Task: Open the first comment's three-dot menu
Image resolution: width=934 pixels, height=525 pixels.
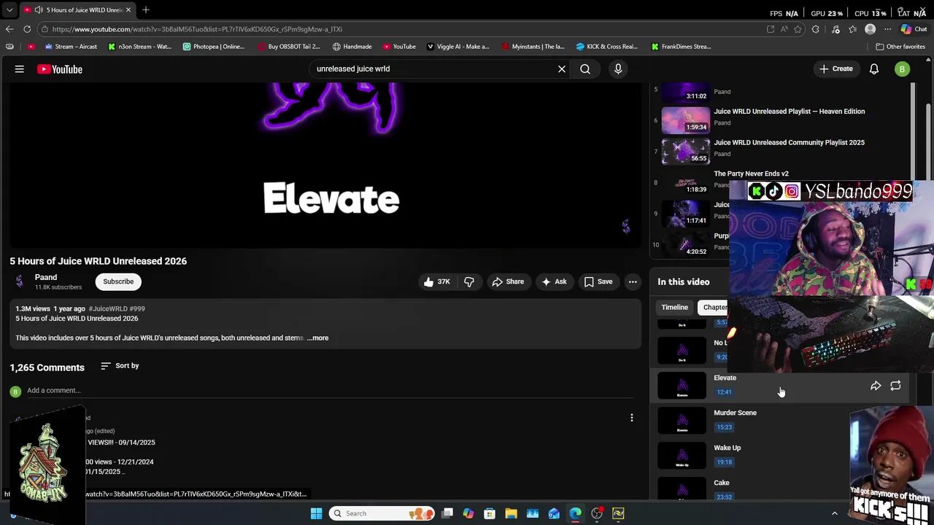Action: click(x=632, y=418)
